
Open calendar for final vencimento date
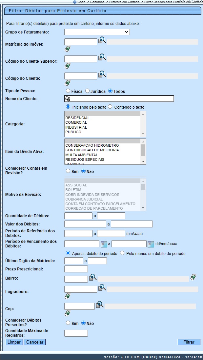(151, 244)
